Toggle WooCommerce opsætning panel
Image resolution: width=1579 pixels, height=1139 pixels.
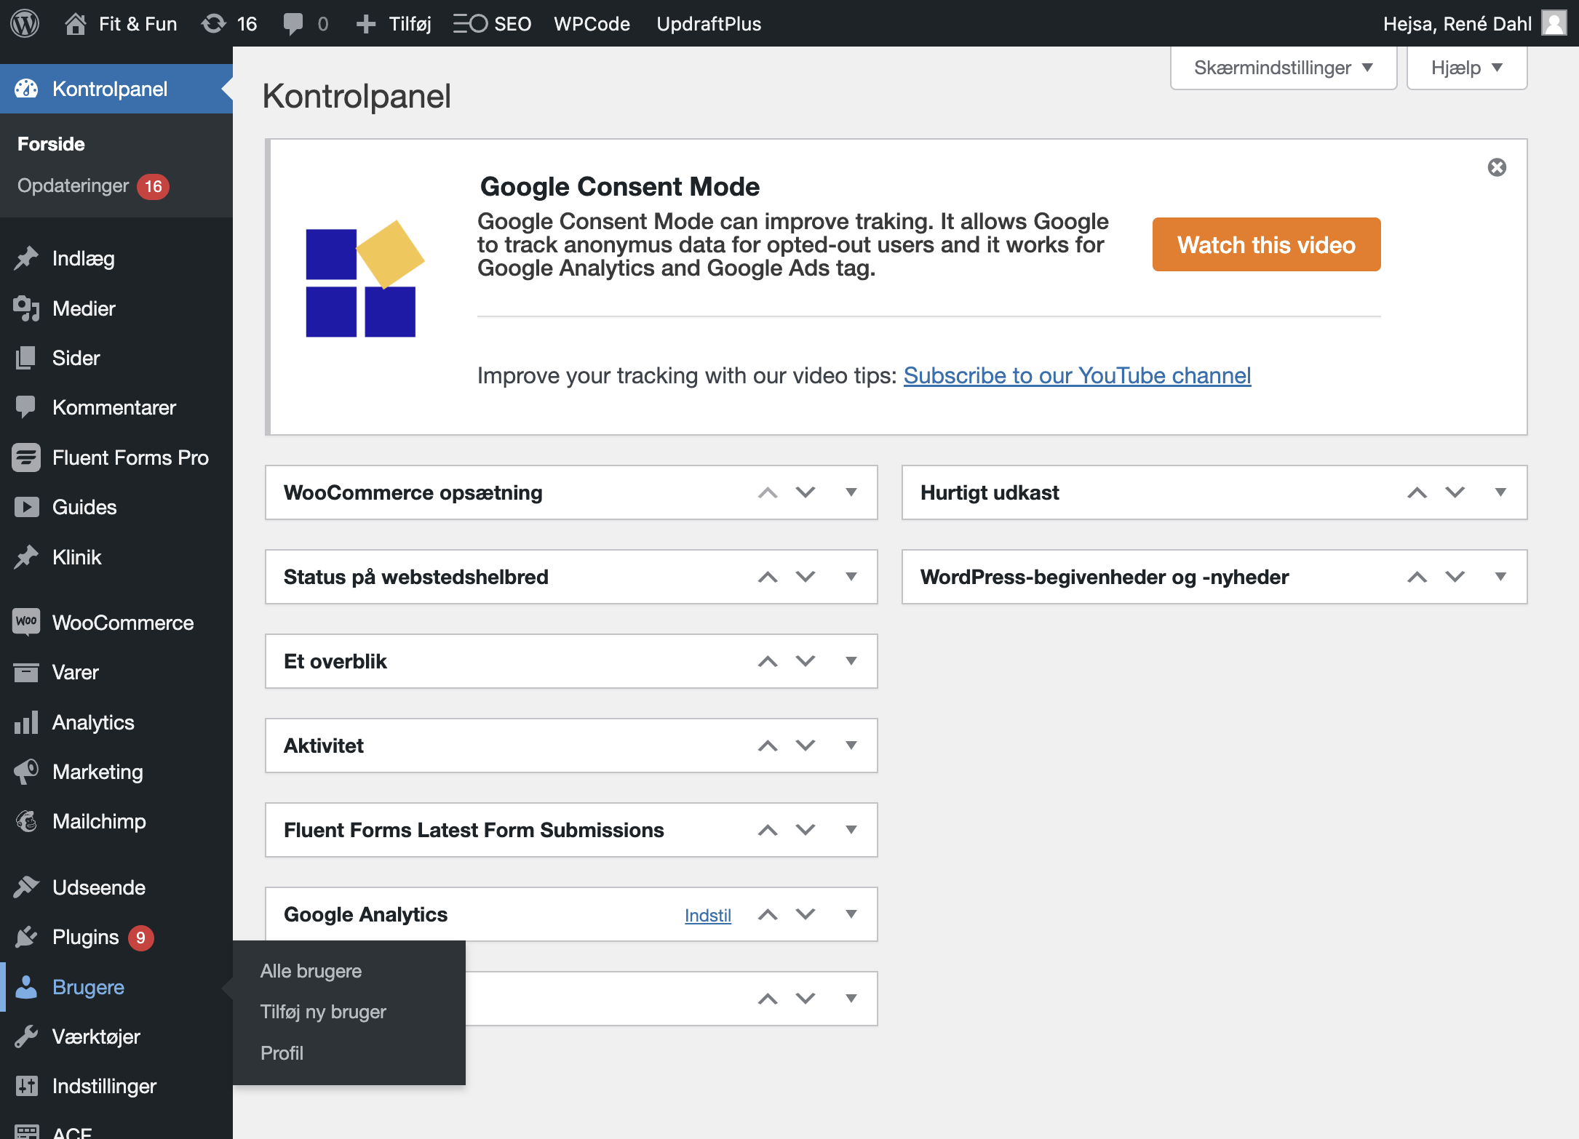tap(851, 492)
